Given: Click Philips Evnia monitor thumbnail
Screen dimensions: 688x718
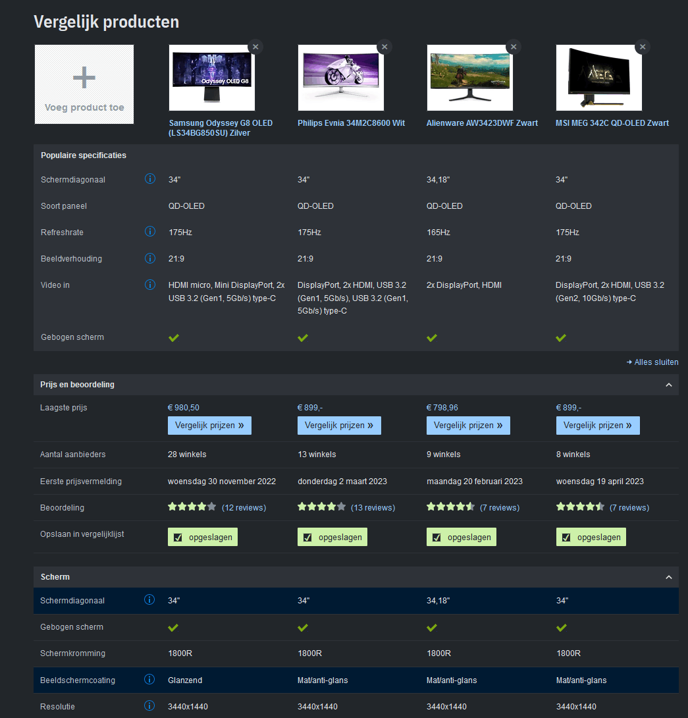Looking at the screenshot, I should click(x=341, y=77).
